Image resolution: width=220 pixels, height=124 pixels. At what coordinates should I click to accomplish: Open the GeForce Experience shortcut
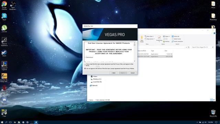pos(4,42)
